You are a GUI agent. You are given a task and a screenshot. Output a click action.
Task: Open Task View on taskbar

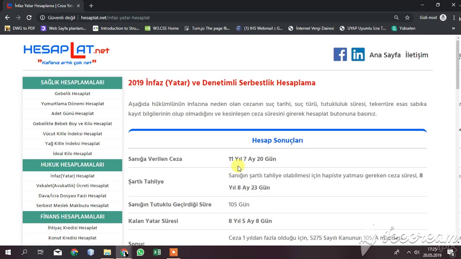pyautogui.click(x=41, y=252)
